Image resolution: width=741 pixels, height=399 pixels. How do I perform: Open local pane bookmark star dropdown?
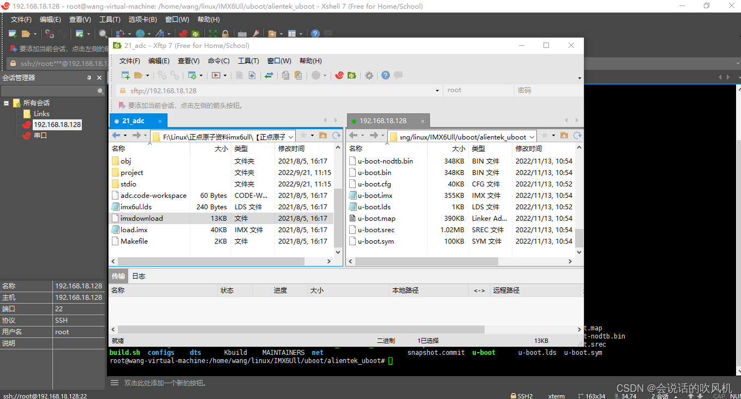[x=312, y=135]
